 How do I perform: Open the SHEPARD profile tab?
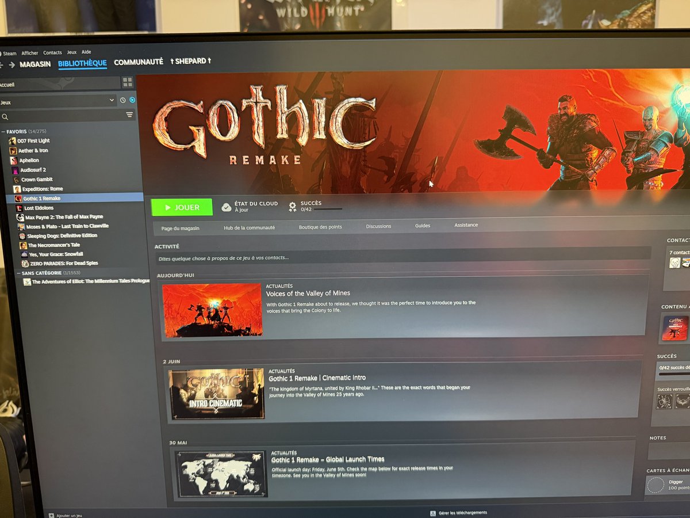coord(191,61)
